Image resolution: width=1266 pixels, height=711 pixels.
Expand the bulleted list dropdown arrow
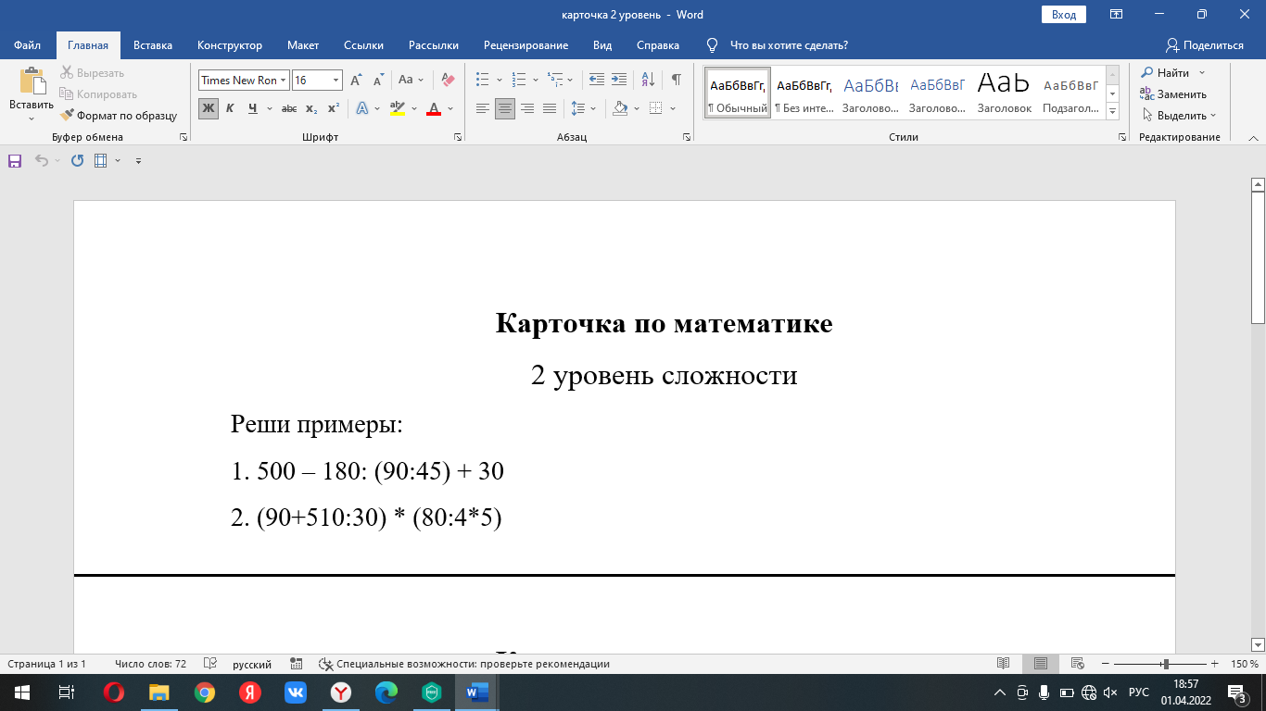pos(500,81)
